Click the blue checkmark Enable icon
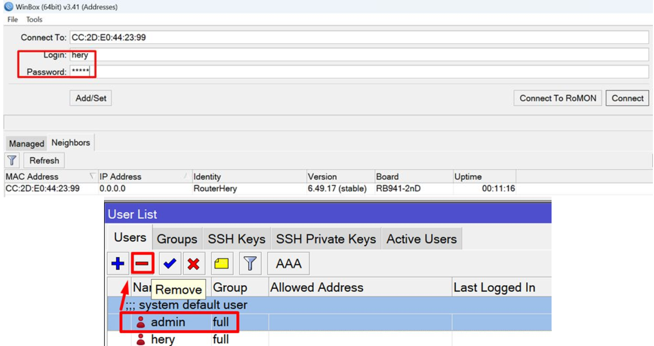The image size is (654, 346). [170, 264]
